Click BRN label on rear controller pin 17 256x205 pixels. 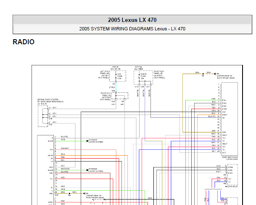pyautogui.click(x=214, y=131)
